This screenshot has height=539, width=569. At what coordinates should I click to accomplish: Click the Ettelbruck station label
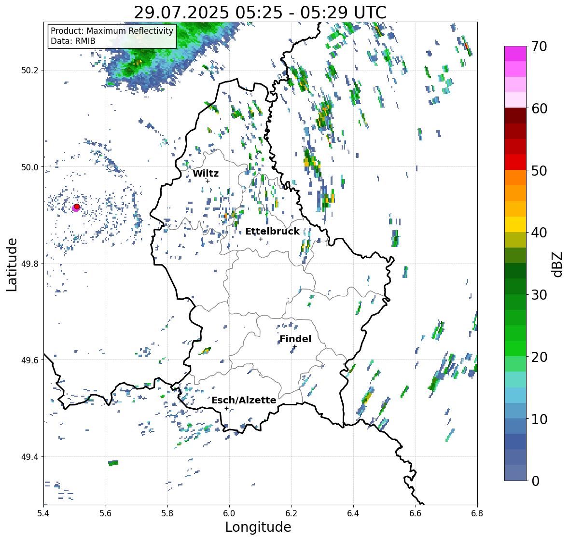click(x=272, y=232)
